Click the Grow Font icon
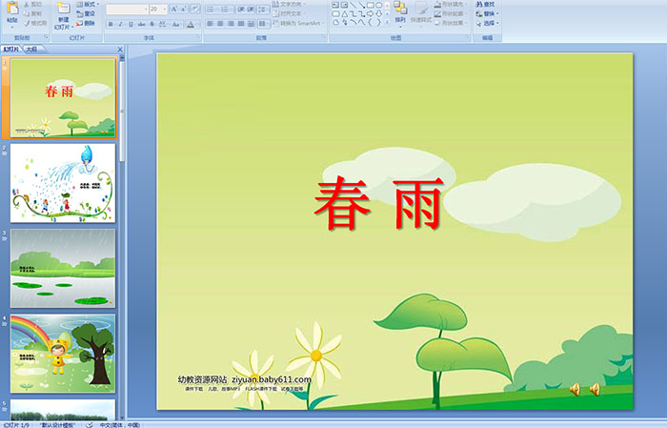This screenshot has height=428, width=667. coord(174,9)
